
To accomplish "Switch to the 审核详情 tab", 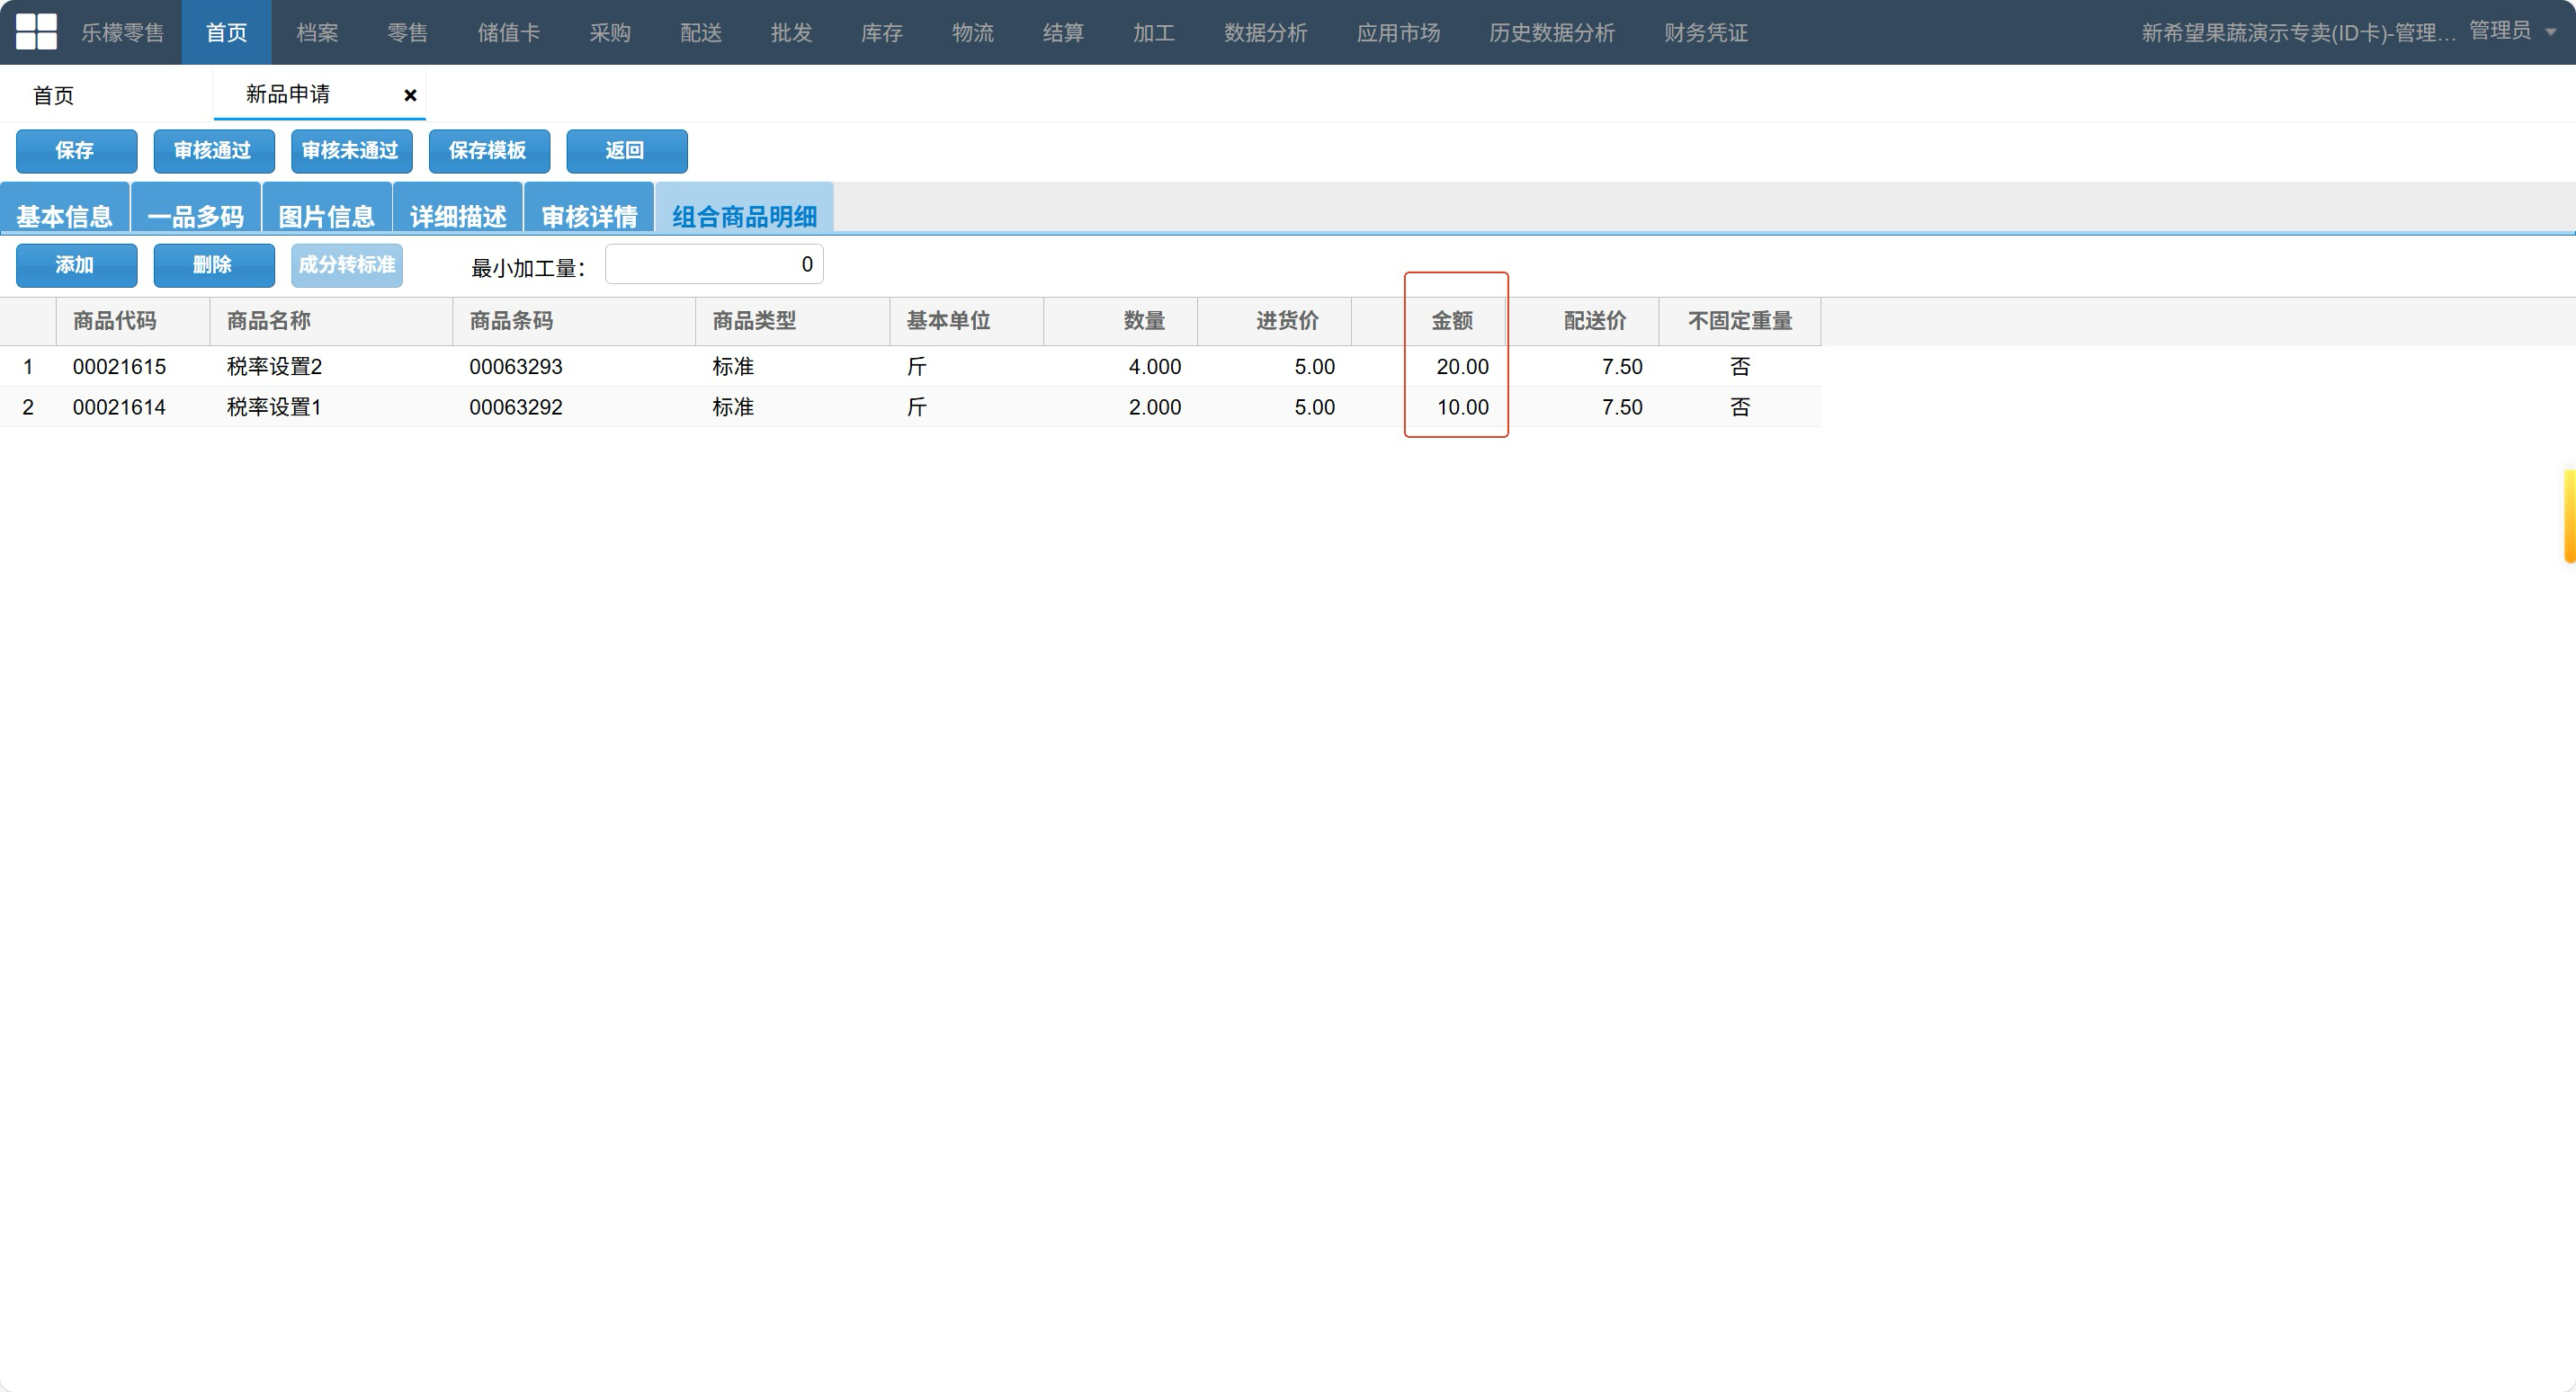I will coord(589,208).
